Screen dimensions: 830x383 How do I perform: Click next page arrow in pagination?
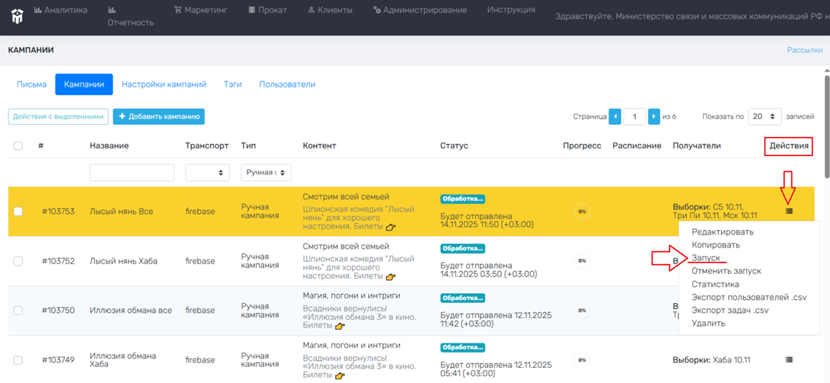coord(653,116)
